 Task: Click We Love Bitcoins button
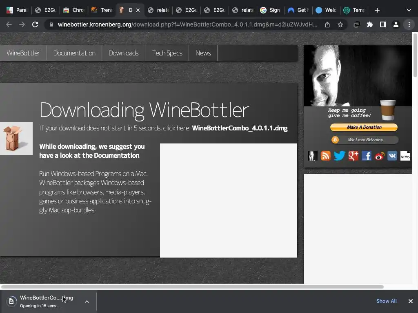point(365,140)
